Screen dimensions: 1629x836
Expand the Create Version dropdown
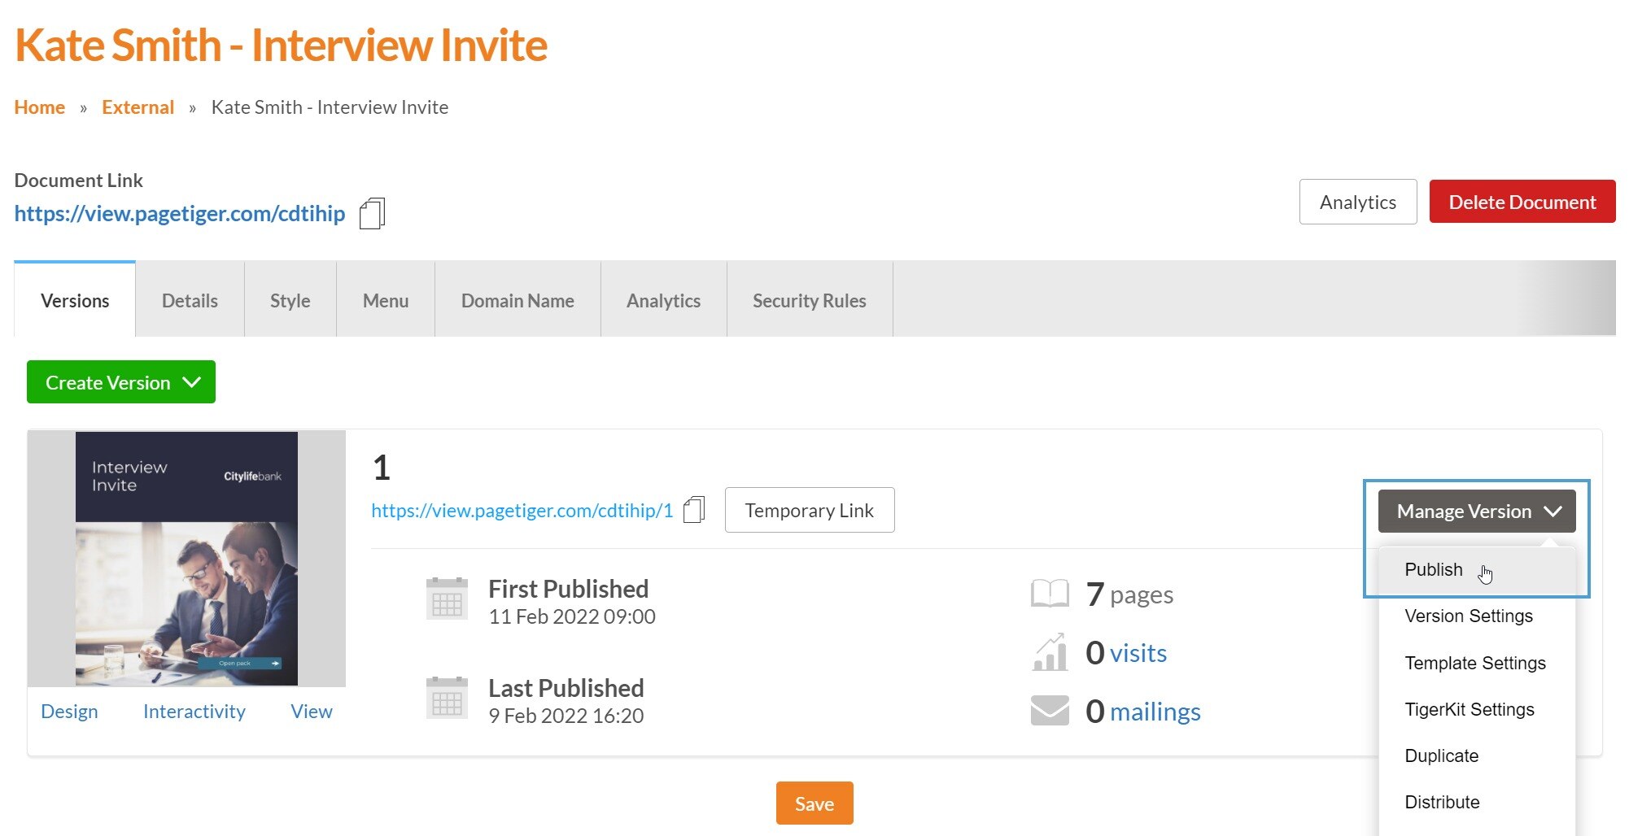click(121, 382)
